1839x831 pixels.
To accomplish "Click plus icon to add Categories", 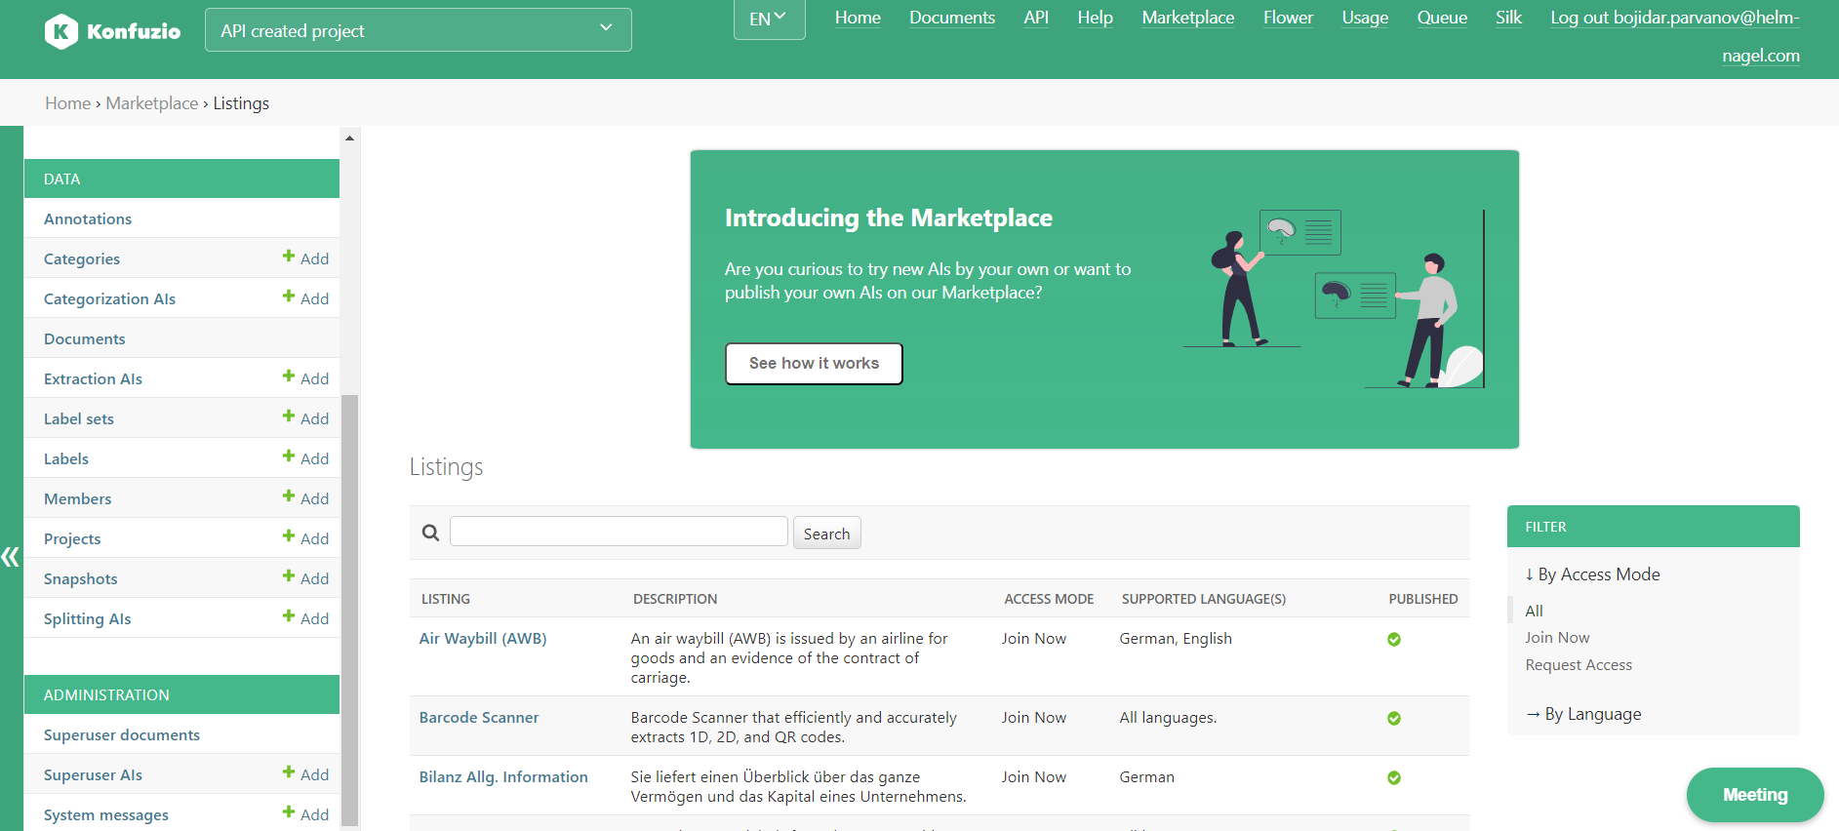I will [x=289, y=257].
